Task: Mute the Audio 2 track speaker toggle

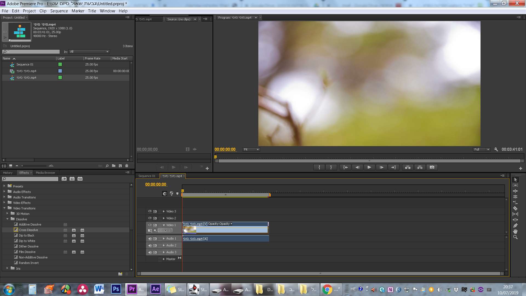Action: pyautogui.click(x=150, y=245)
